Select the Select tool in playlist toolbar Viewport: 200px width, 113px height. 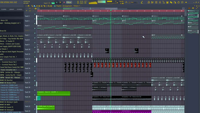pyautogui.click(x=46, y=6)
